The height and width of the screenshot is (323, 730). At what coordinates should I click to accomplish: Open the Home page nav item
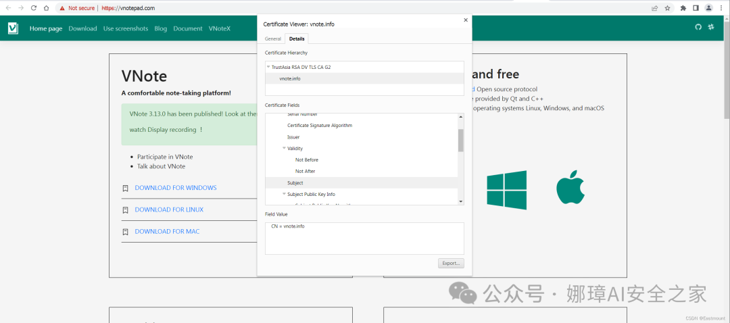(x=46, y=28)
